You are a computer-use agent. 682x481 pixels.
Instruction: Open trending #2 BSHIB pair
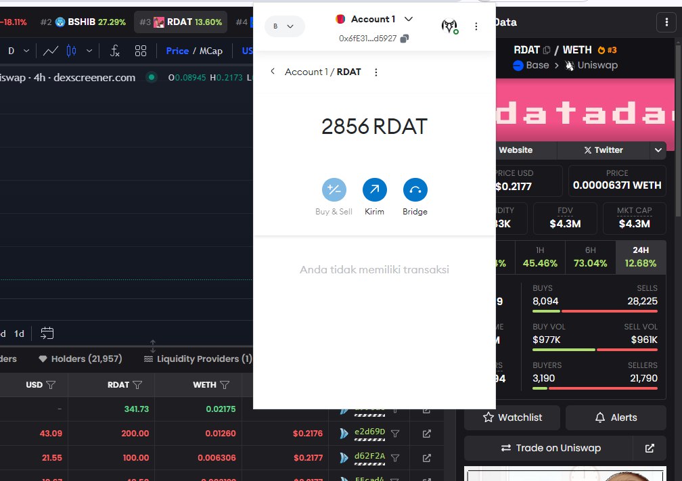pos(83,22)
